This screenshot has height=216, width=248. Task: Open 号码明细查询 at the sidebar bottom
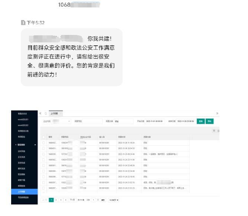[x=23, y=197]
